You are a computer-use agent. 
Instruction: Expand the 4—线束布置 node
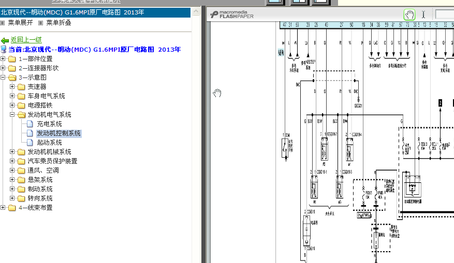3,207
